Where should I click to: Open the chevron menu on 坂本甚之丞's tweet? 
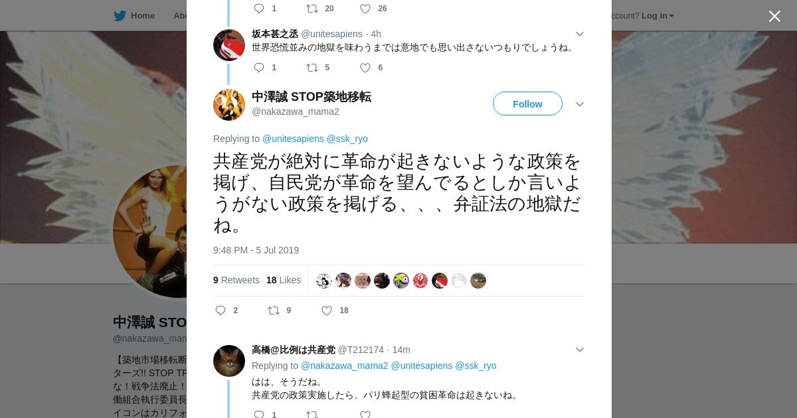[x=580, y=34]
